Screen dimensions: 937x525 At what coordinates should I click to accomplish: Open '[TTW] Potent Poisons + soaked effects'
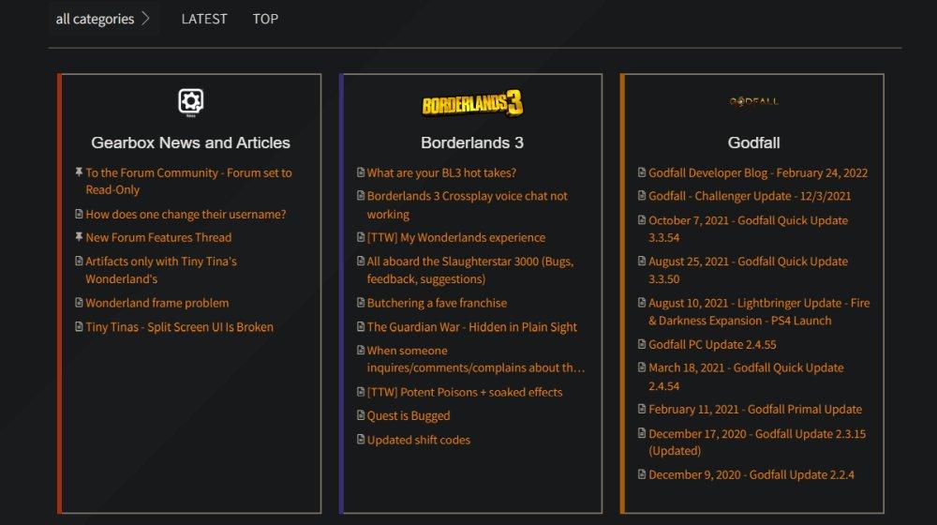click(x=465, y=392)
